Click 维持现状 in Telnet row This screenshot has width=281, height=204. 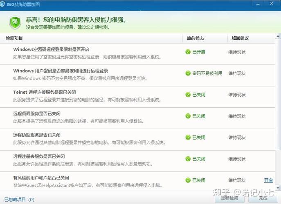click(x=237, y=95)
